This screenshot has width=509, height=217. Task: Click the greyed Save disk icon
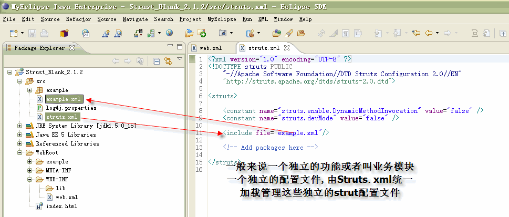(x=32, y=33)
